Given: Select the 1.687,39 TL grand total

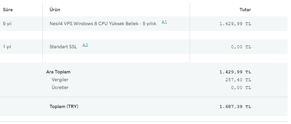Looking at the screenshot, I should [x=235, y=107].
